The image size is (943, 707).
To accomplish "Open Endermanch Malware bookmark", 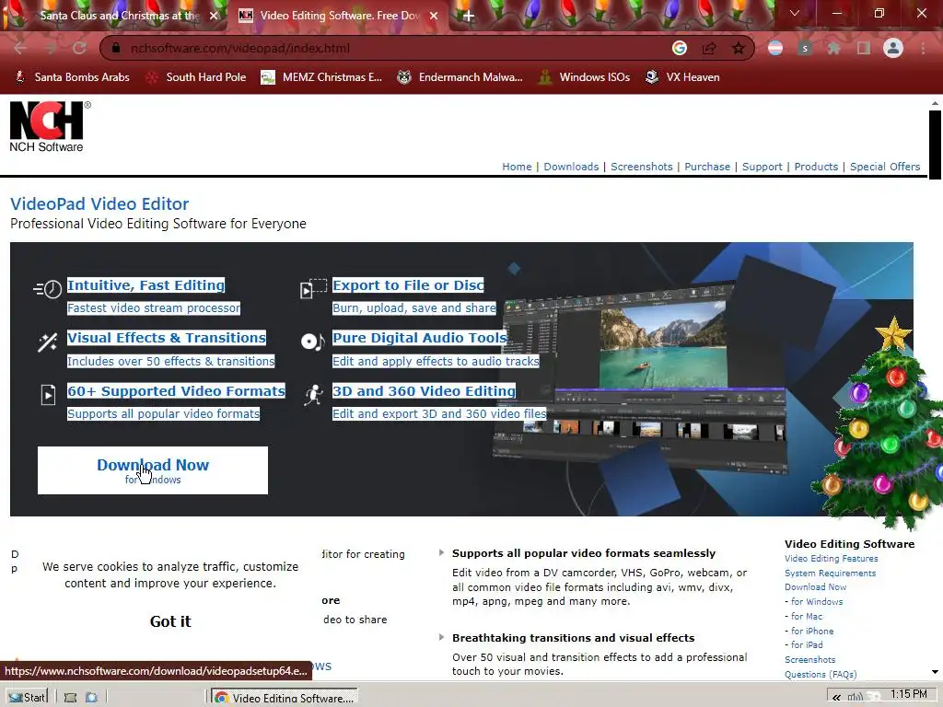I will click(x=460, y=77).
